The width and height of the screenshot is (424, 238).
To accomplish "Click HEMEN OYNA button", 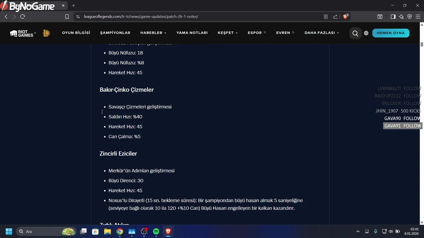I will (x=391, y=33).
